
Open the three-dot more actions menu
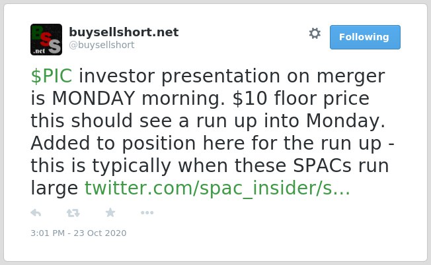coord(147,213)
